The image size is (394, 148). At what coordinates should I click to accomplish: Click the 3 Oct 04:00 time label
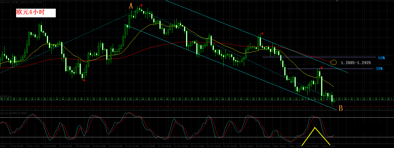tap(17, 146)
